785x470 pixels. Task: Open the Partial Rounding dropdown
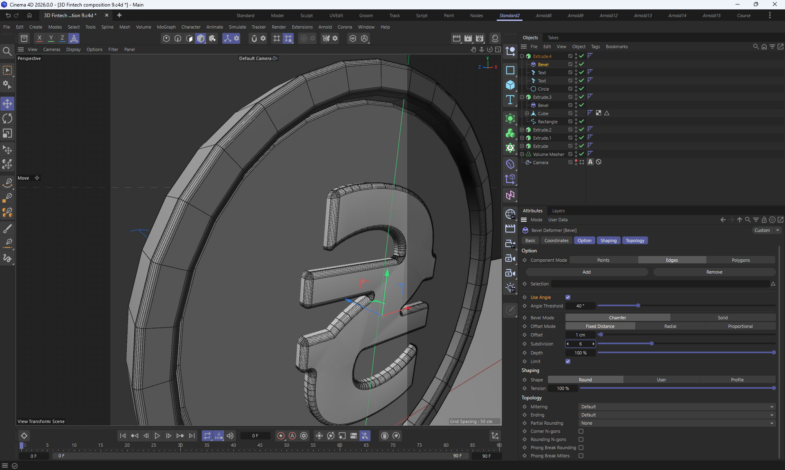click(677, 423)
